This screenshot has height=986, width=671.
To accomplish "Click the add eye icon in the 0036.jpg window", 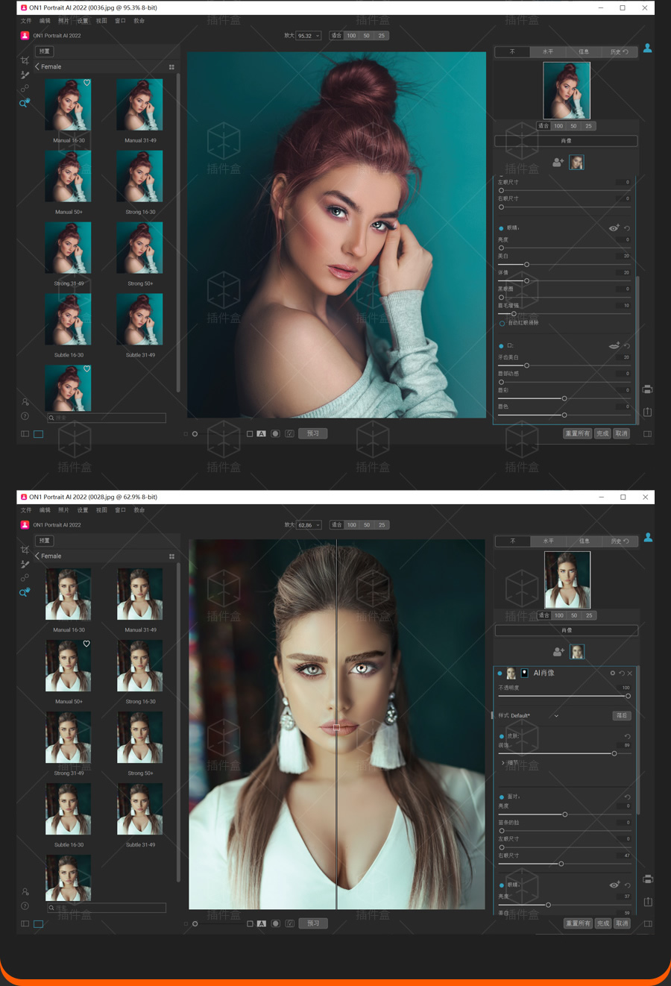I will click(614, 227).
